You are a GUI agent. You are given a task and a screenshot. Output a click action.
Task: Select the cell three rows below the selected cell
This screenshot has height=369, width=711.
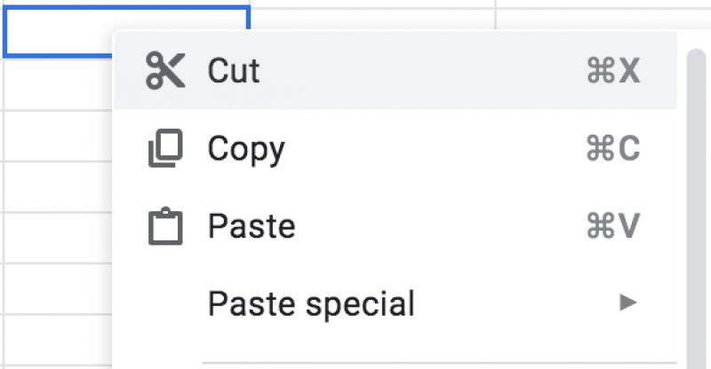(x=55, y=187)
